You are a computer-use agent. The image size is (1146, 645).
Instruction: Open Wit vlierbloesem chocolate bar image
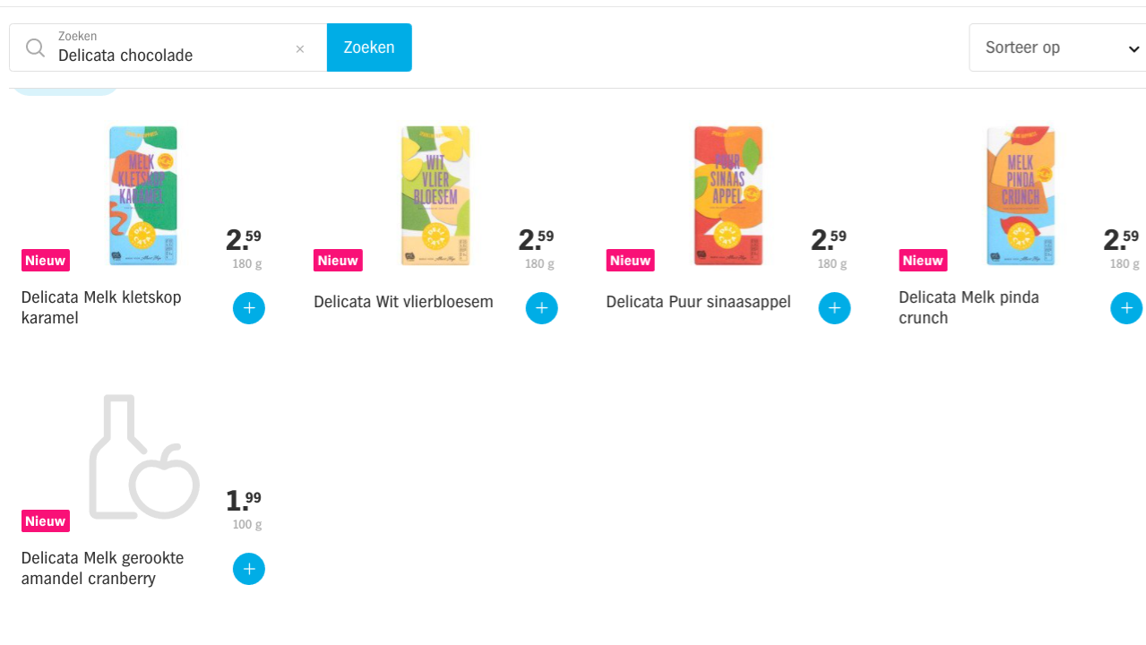[435, 196]
